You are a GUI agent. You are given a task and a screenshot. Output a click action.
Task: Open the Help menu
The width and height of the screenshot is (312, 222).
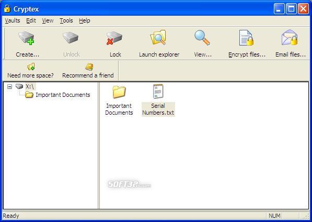pos(84,20)
